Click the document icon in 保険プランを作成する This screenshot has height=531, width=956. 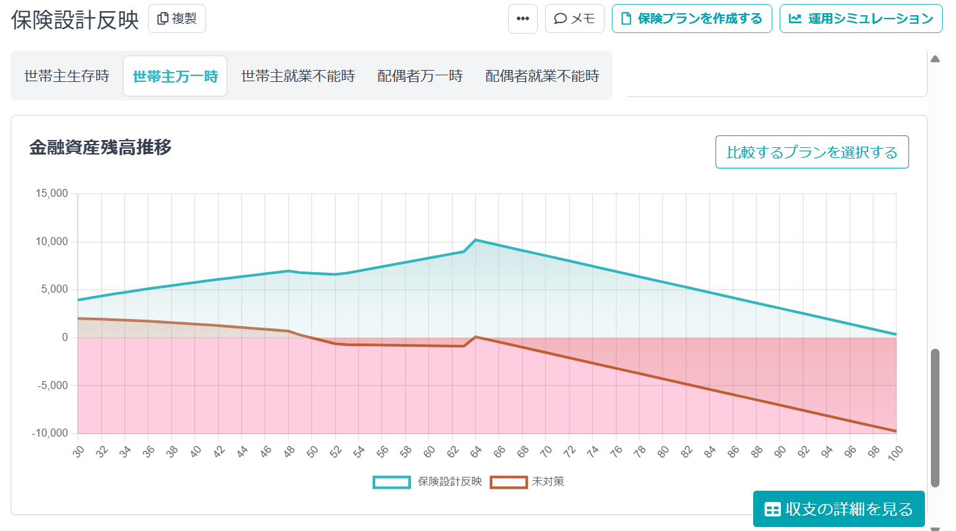[x=626, y=18]
